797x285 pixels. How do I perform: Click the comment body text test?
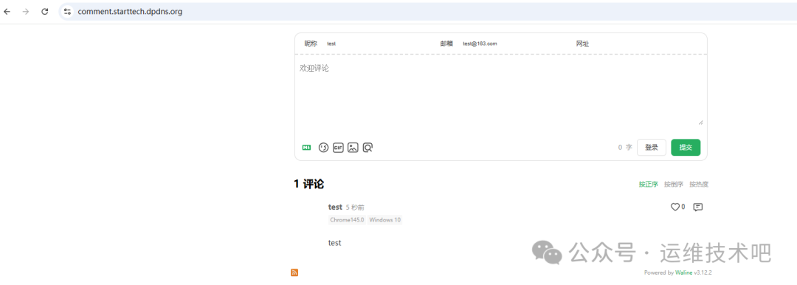click(x=334, y=243)
